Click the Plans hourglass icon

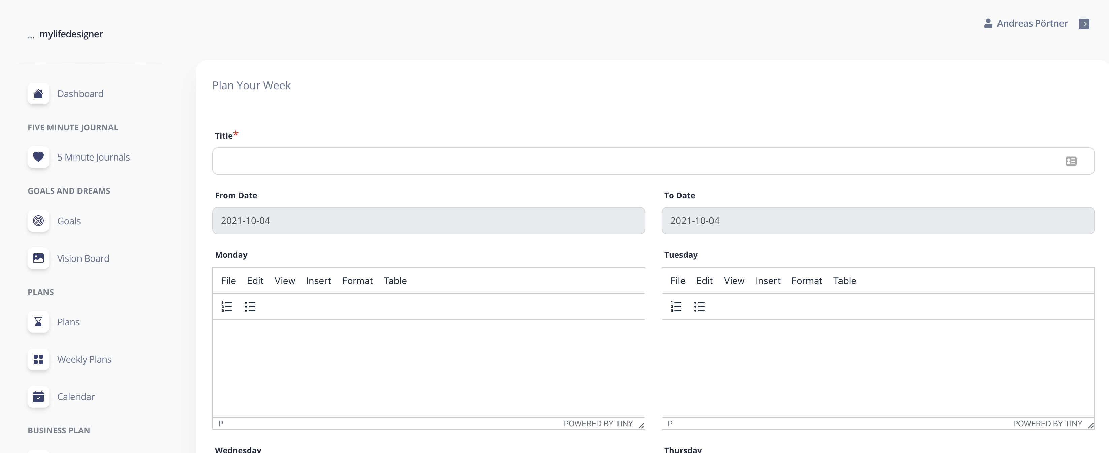click(38, 321)
